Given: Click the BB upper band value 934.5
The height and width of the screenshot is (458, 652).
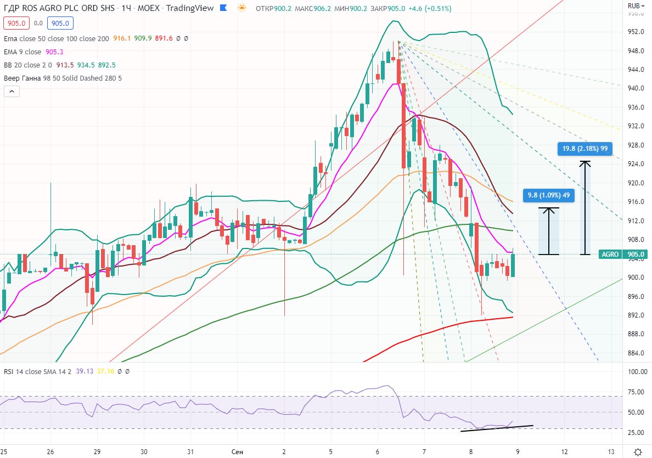Looking at the screenshot, I should tap(86, 65).
